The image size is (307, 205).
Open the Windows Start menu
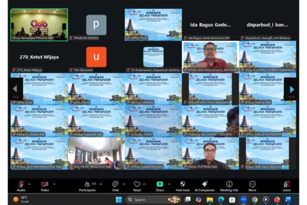tap(119, 200)
